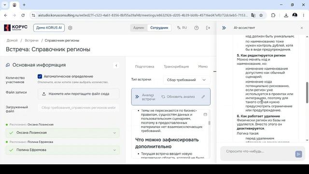
Task: Go to Встречи breadcrumb
Action: [x=31, y=41]
